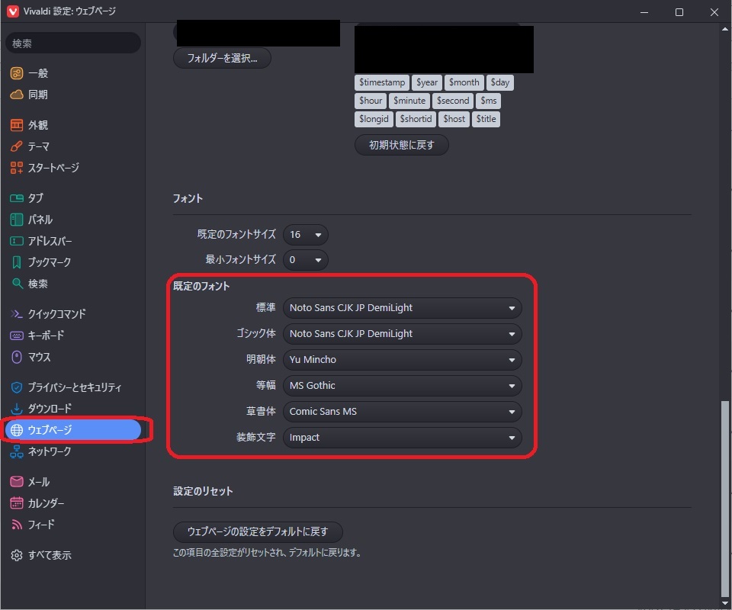Open the 既定のフォントサイズ dropdown showing 16
This screenshot has height=610, width=732.
(305, 235)
